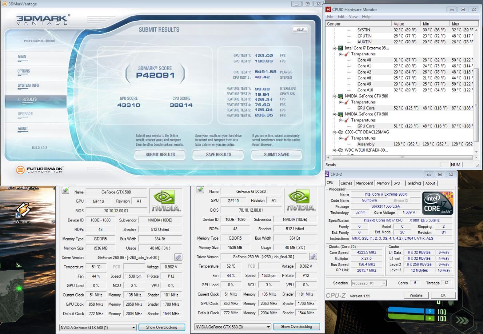This screenshot has width=483, height=334.
Task: Click the CPUID Hardware Monitor title icon
Action: [x=328, y=9]
